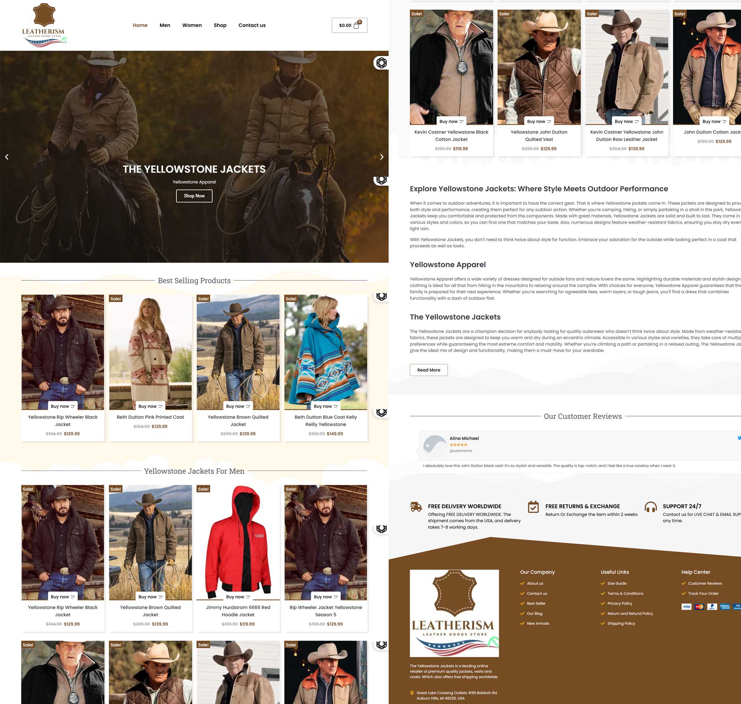
Task: Click the American Express payment icon
Action: 725,607
